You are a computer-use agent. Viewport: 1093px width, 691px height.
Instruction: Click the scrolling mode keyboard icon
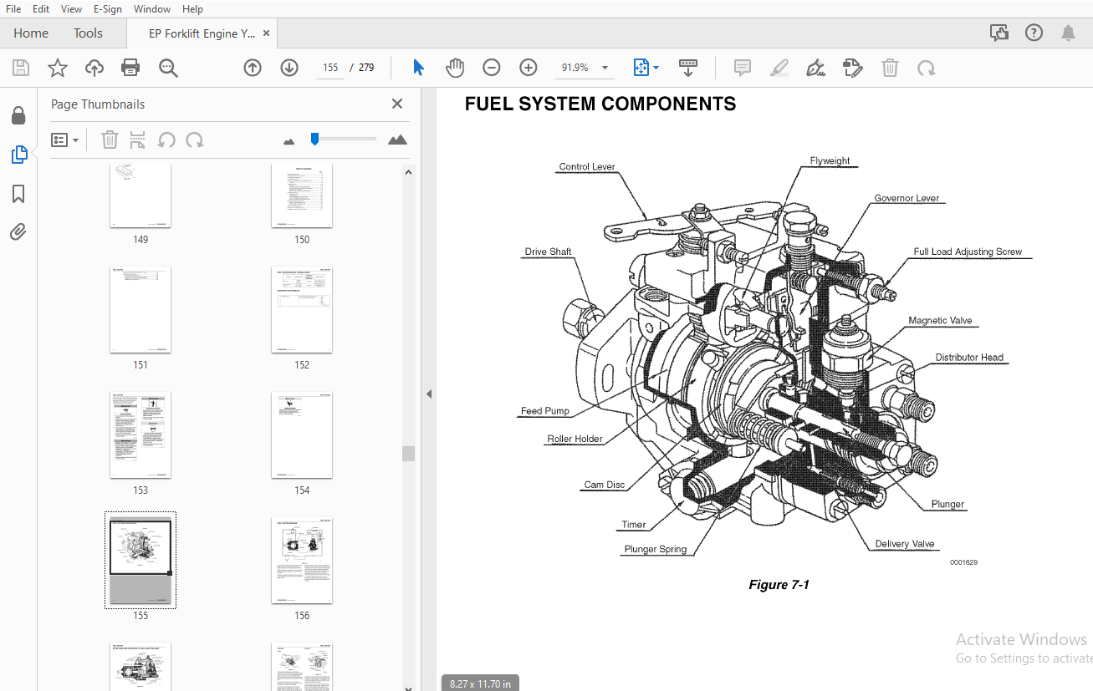coord(688,68)
